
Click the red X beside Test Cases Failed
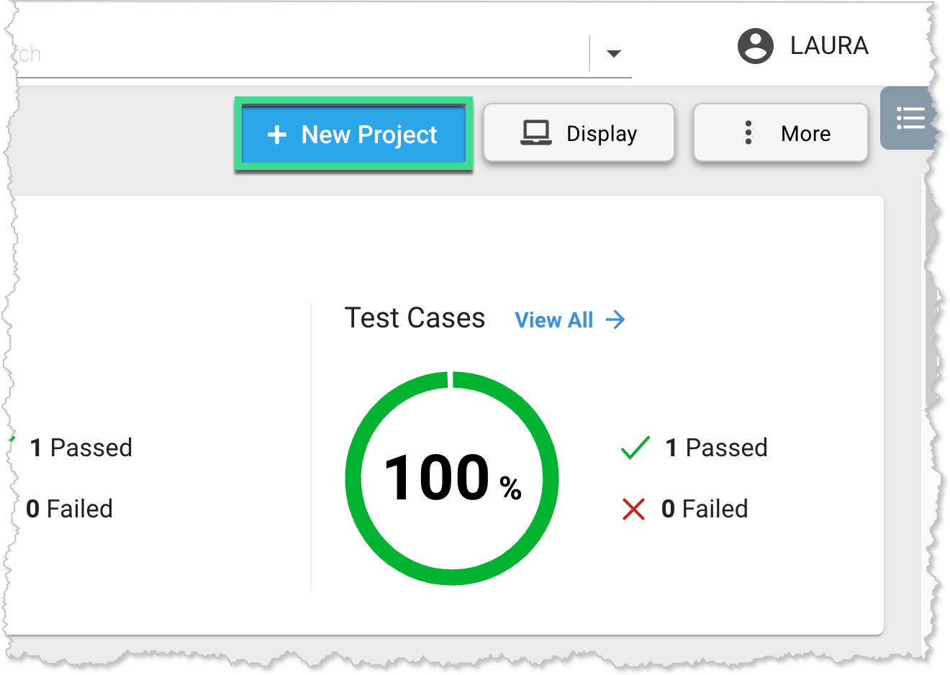tap(633, 509)
